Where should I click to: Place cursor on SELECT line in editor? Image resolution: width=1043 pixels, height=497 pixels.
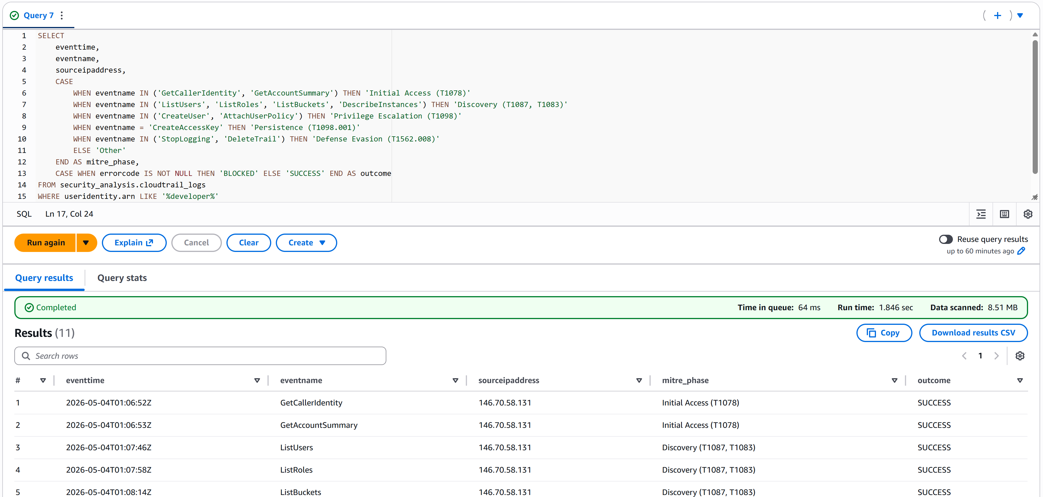(x=51, y=36)
